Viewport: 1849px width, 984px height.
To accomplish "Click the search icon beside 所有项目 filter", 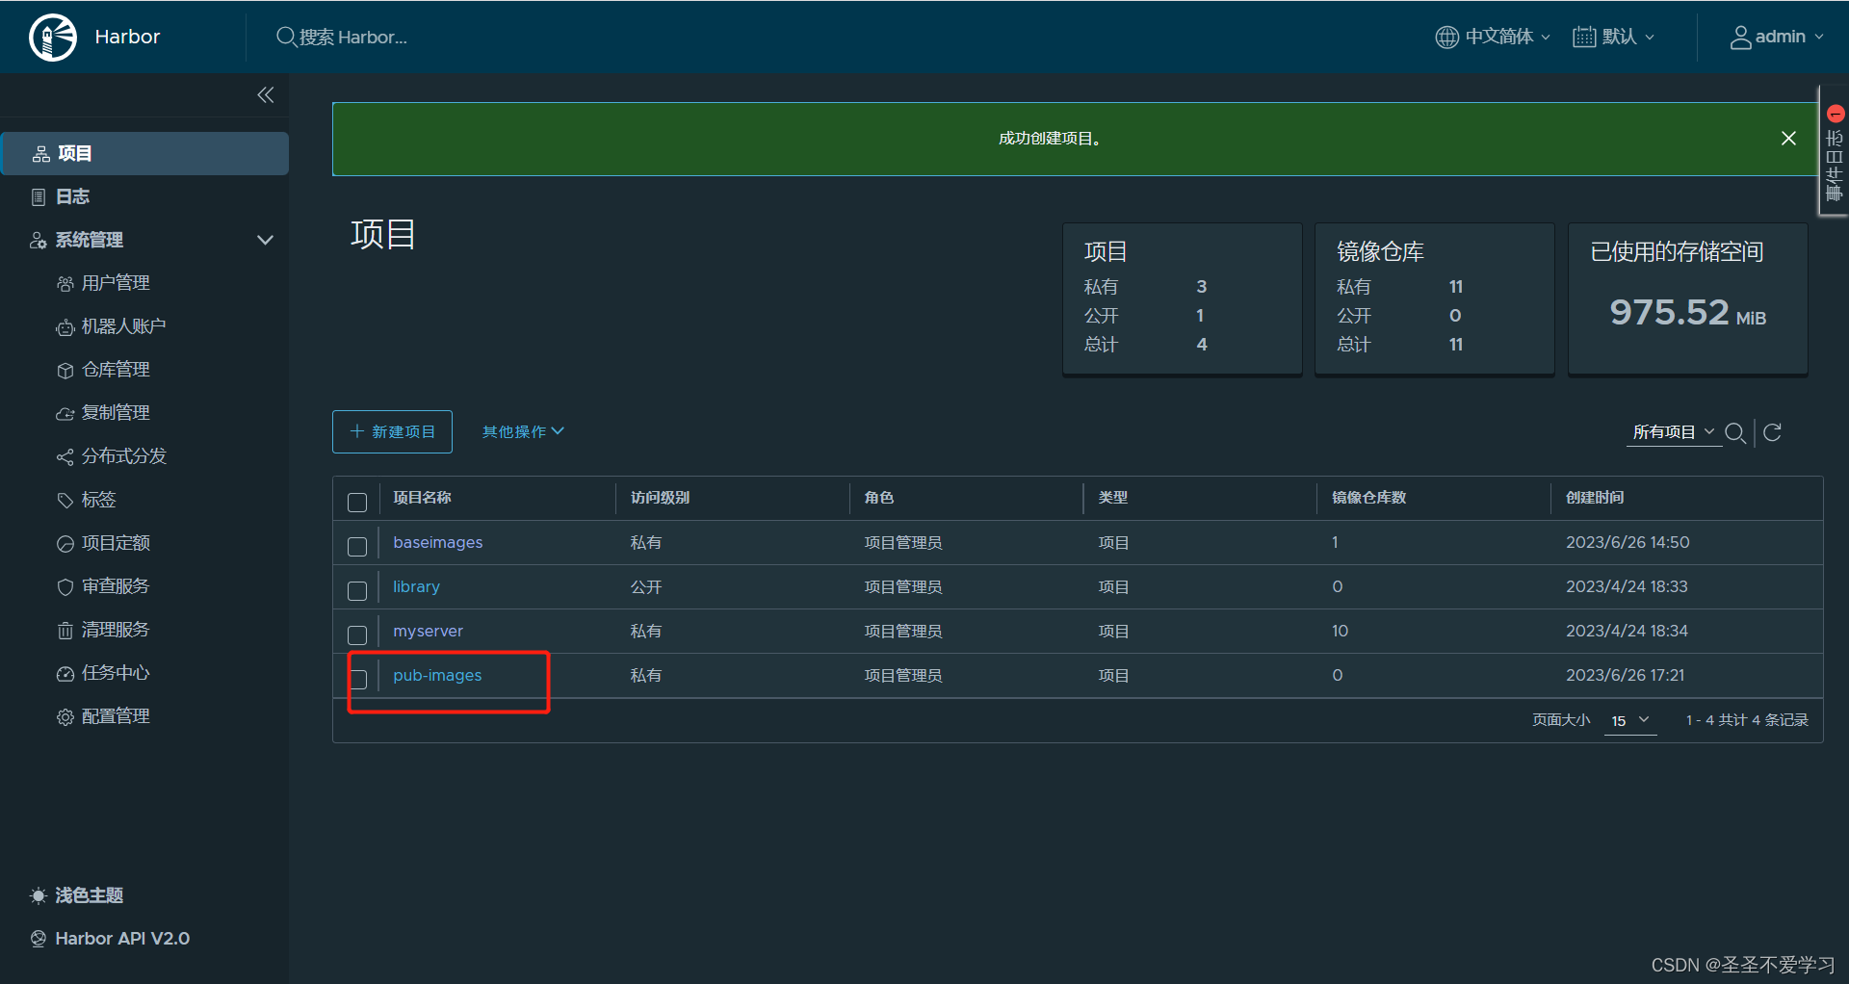I will pyautogui.click(x=1735, y=432).
